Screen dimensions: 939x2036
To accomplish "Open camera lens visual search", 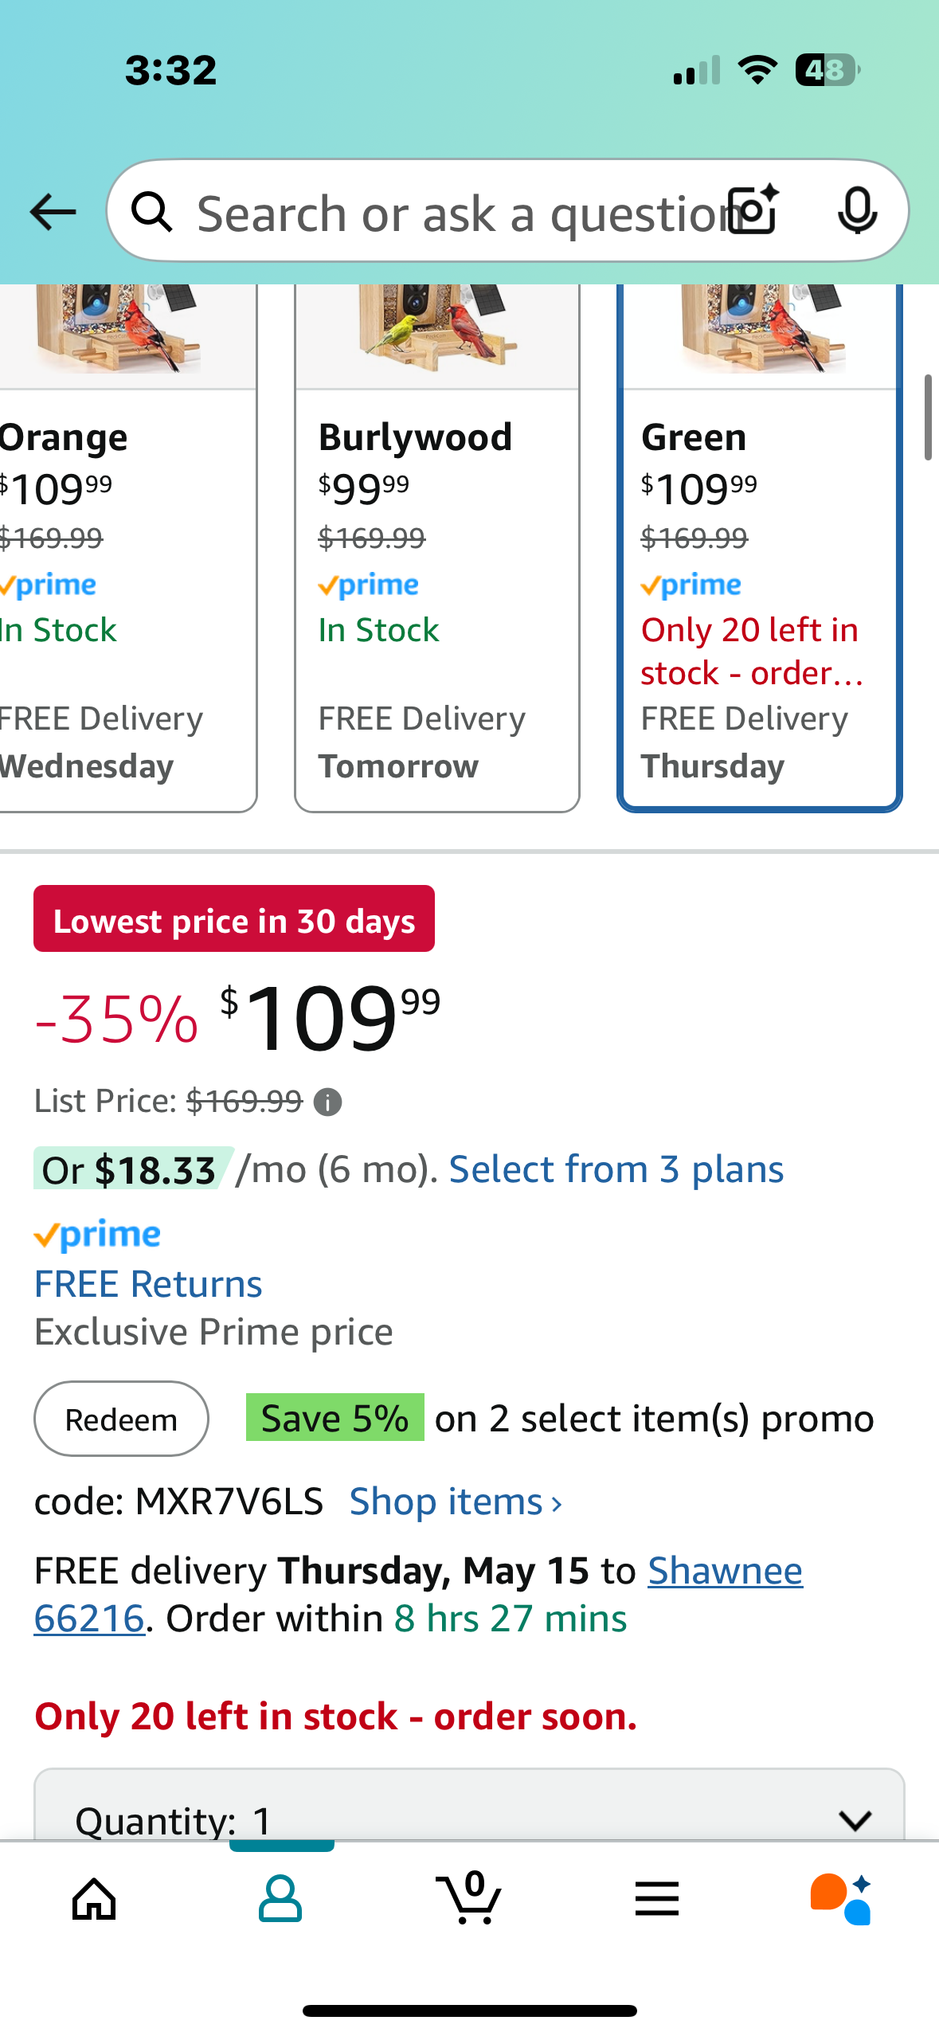I will point(754,210).
